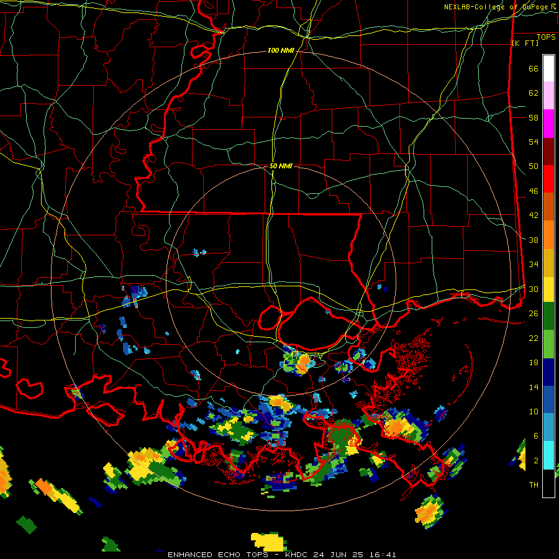The image size is (559, 559).
Task: Click the [K FT] units label
Action: point(525,43)
